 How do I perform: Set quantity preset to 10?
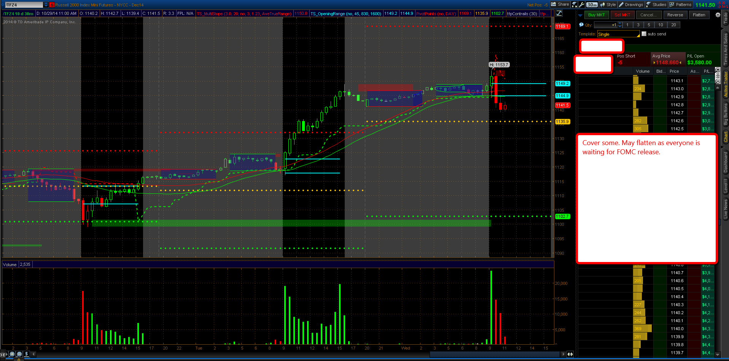click(x=661, y=25)
